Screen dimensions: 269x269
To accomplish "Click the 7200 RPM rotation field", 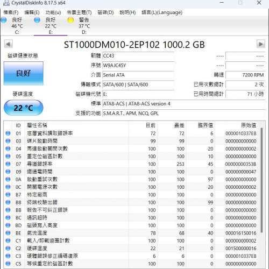I will click(x=245, y=75).
